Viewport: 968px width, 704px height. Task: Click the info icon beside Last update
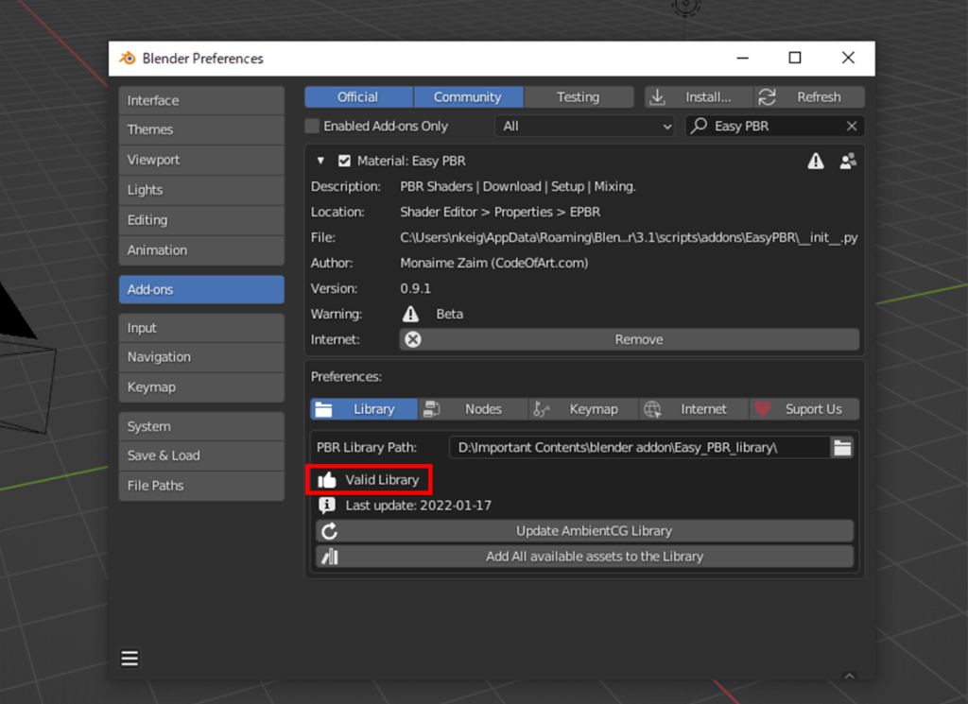coord(328,506)
